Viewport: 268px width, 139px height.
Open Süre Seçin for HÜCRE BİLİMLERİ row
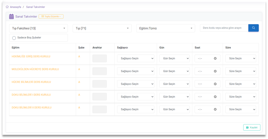pos(241,84)
